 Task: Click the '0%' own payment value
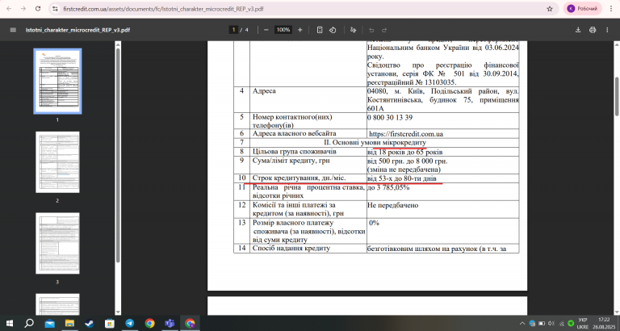[x=374, y=223]
